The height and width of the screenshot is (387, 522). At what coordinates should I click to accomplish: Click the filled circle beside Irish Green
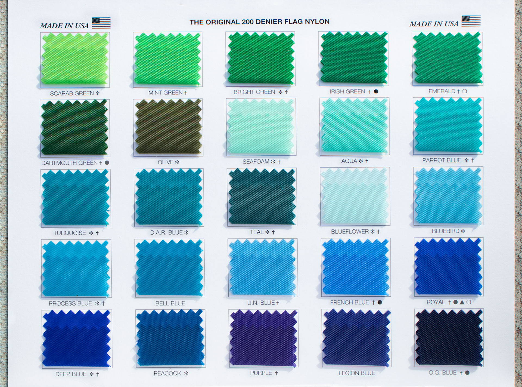[376, 92]
